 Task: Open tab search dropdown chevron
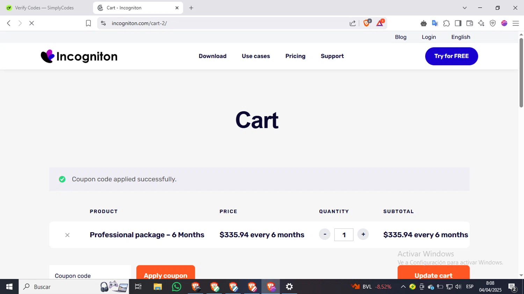pyautogui.click(x=465, y=8)
